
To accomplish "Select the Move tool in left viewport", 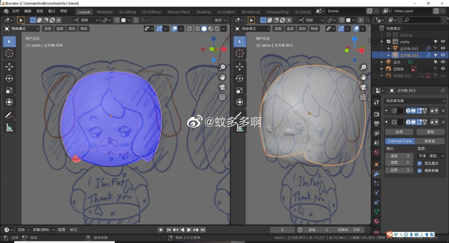I will click(9, 67).
